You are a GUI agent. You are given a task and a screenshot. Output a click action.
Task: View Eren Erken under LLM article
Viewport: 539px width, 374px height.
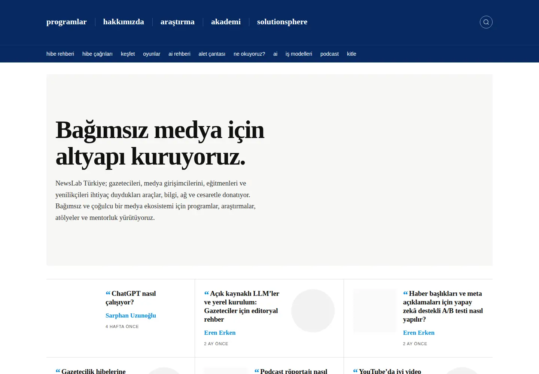tap(220, 332)
